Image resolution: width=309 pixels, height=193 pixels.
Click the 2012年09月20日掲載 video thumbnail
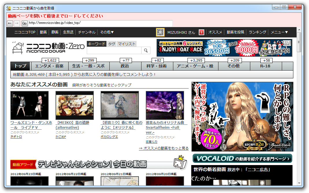[x=165, y=181]
